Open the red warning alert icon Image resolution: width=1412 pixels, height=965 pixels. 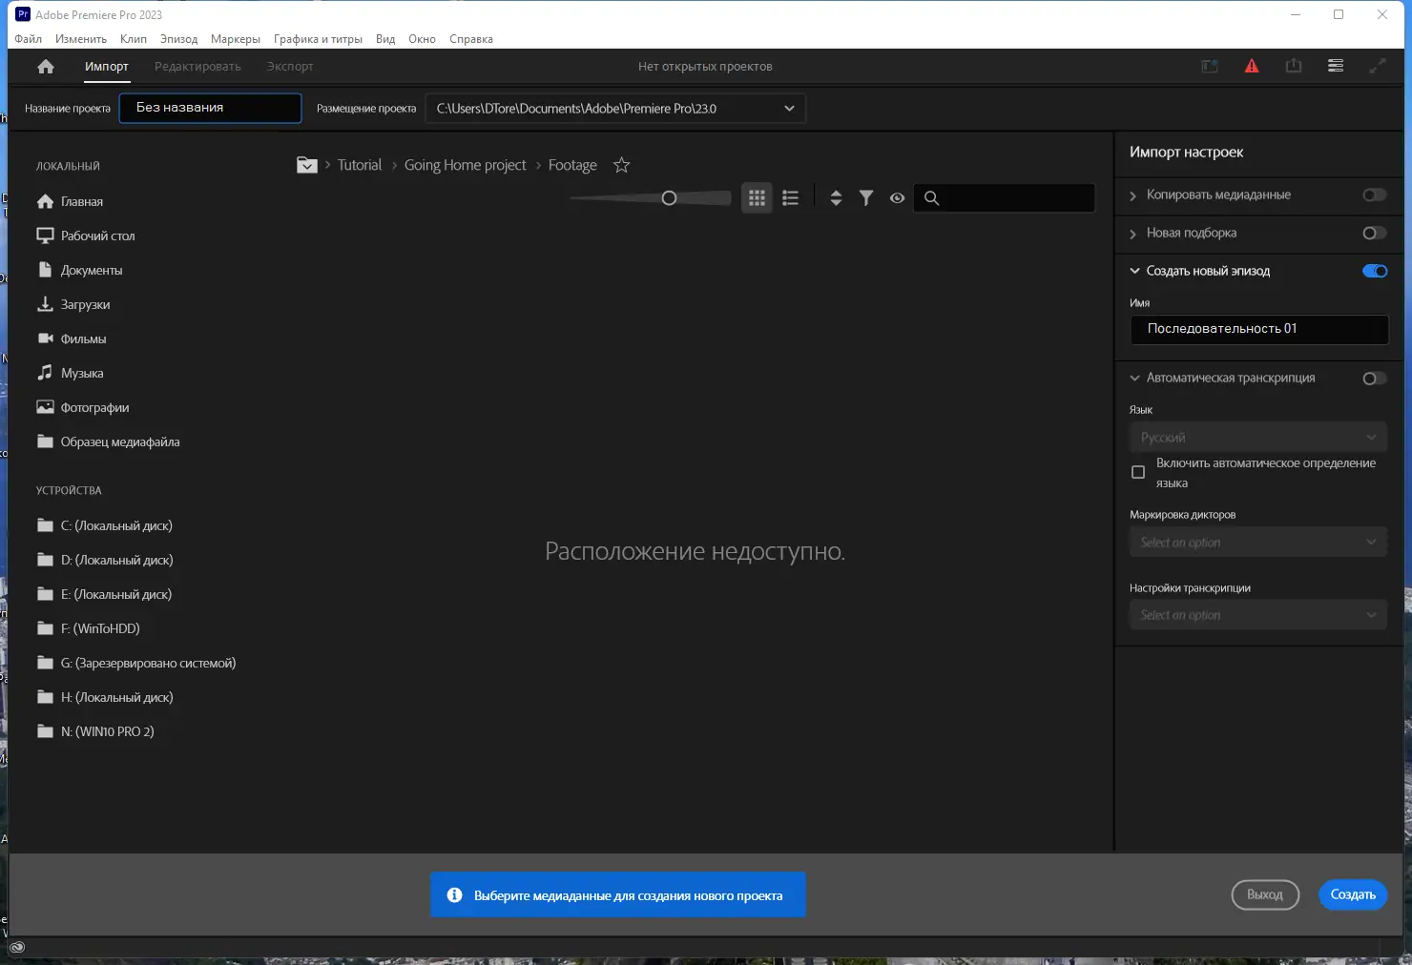point(1252,66)
